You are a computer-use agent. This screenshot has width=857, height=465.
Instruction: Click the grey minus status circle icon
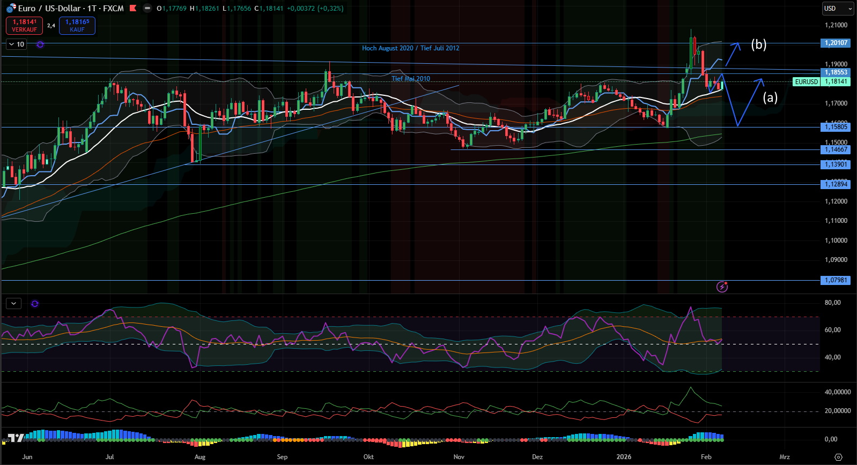147,9
